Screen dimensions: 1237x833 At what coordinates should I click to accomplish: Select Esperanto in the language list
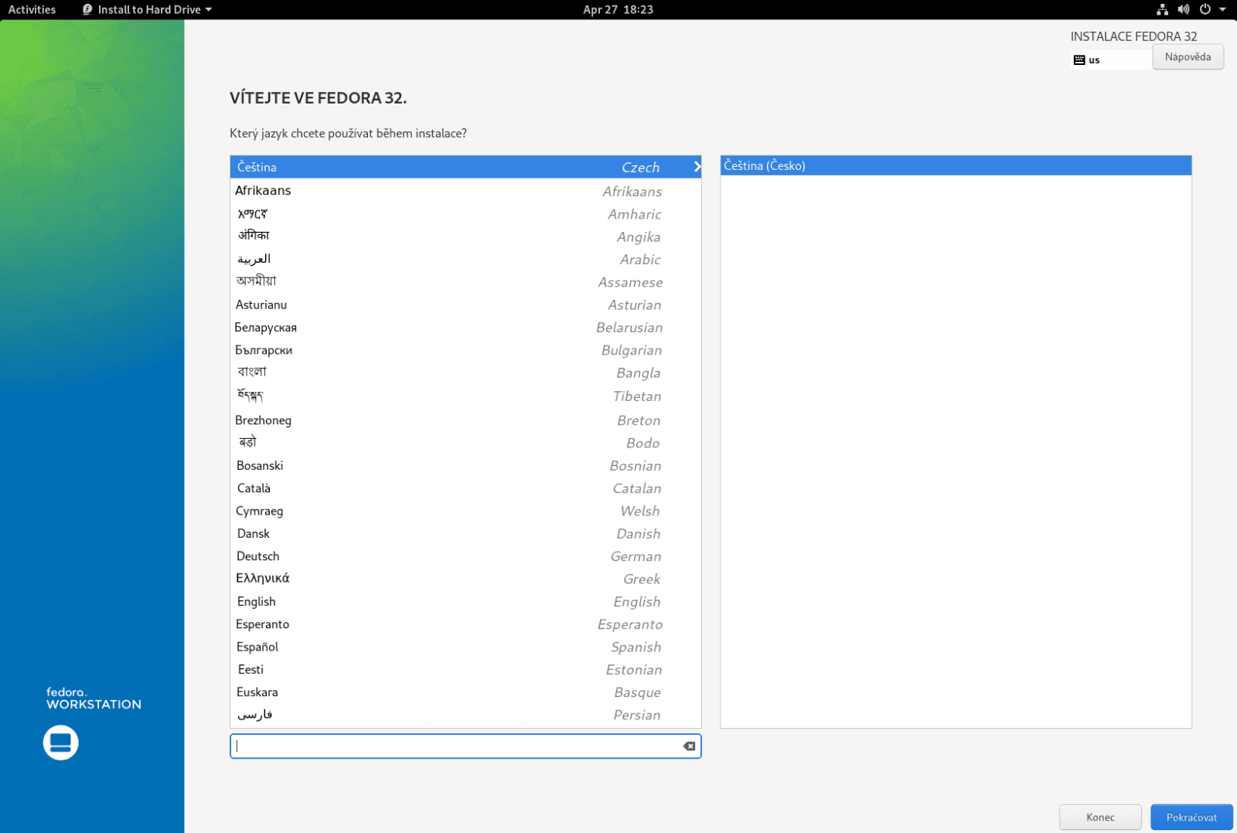coord(465,624)
